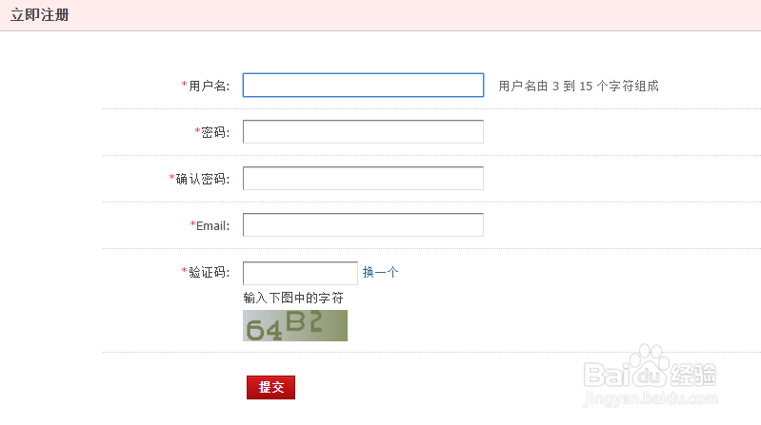Click the 换一个 link to refresh captcha
This screenshot has height=425, width=761.
point(380,273)
